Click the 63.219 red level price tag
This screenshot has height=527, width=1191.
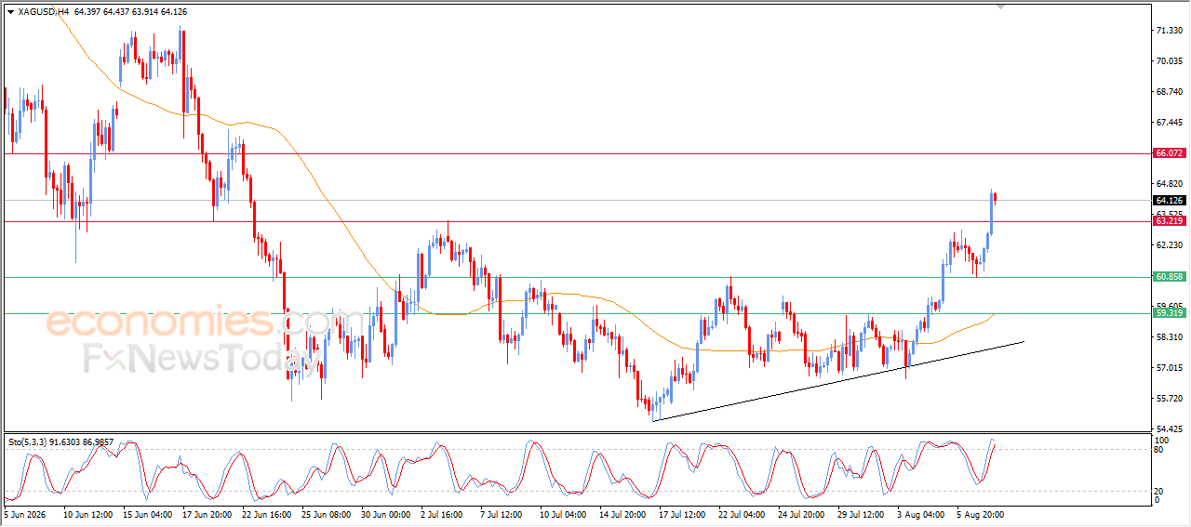tap(1170, 220)
